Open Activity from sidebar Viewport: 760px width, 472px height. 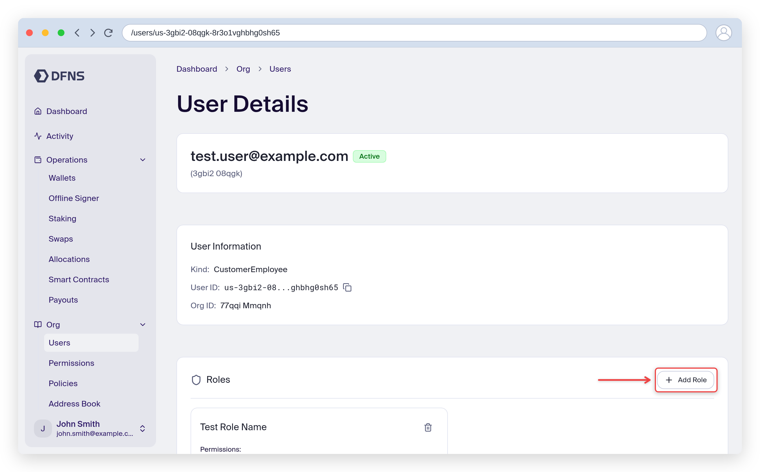[60, 136]
